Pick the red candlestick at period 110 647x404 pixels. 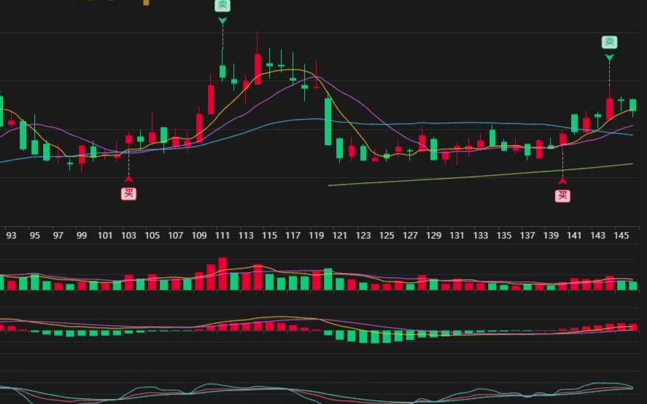211,100
